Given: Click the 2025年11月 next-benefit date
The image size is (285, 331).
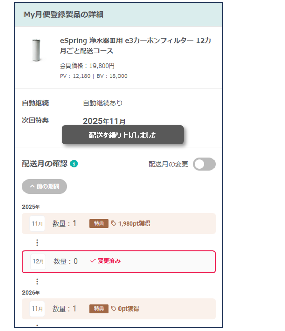Looking at the screenshot, I should click(104, 121).
